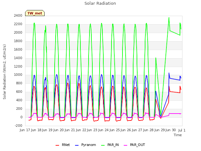Click the 600 y-axis tick label
This screenshot has height=151, width=201.
(19, 92)
